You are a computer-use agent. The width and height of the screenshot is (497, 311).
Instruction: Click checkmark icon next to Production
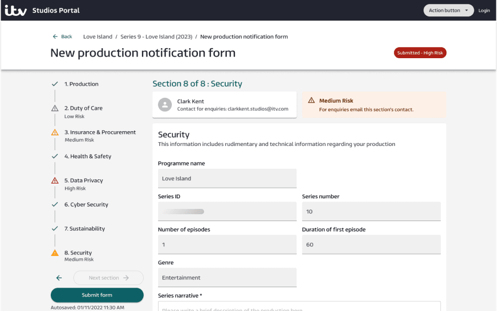[55, 84]
